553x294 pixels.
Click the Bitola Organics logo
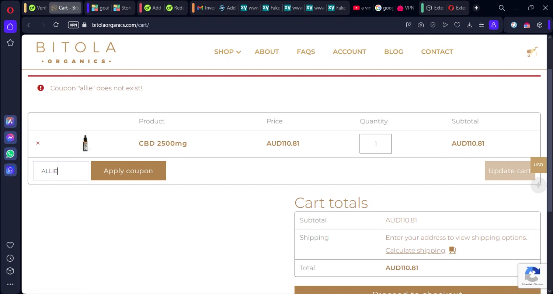coord(76,53)
